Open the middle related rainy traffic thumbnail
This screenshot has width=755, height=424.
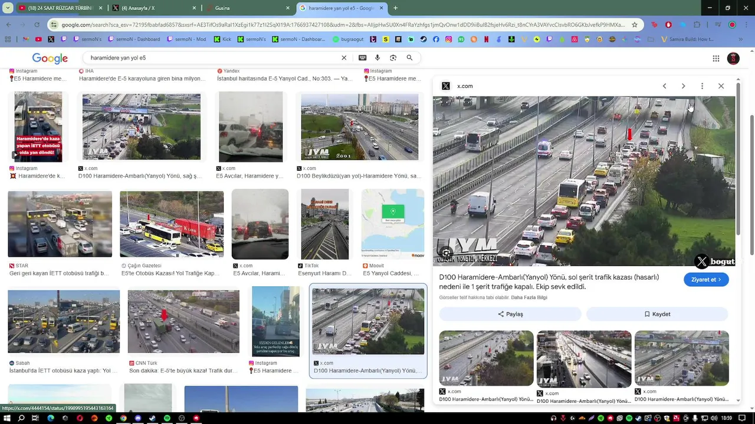point(584,359)
